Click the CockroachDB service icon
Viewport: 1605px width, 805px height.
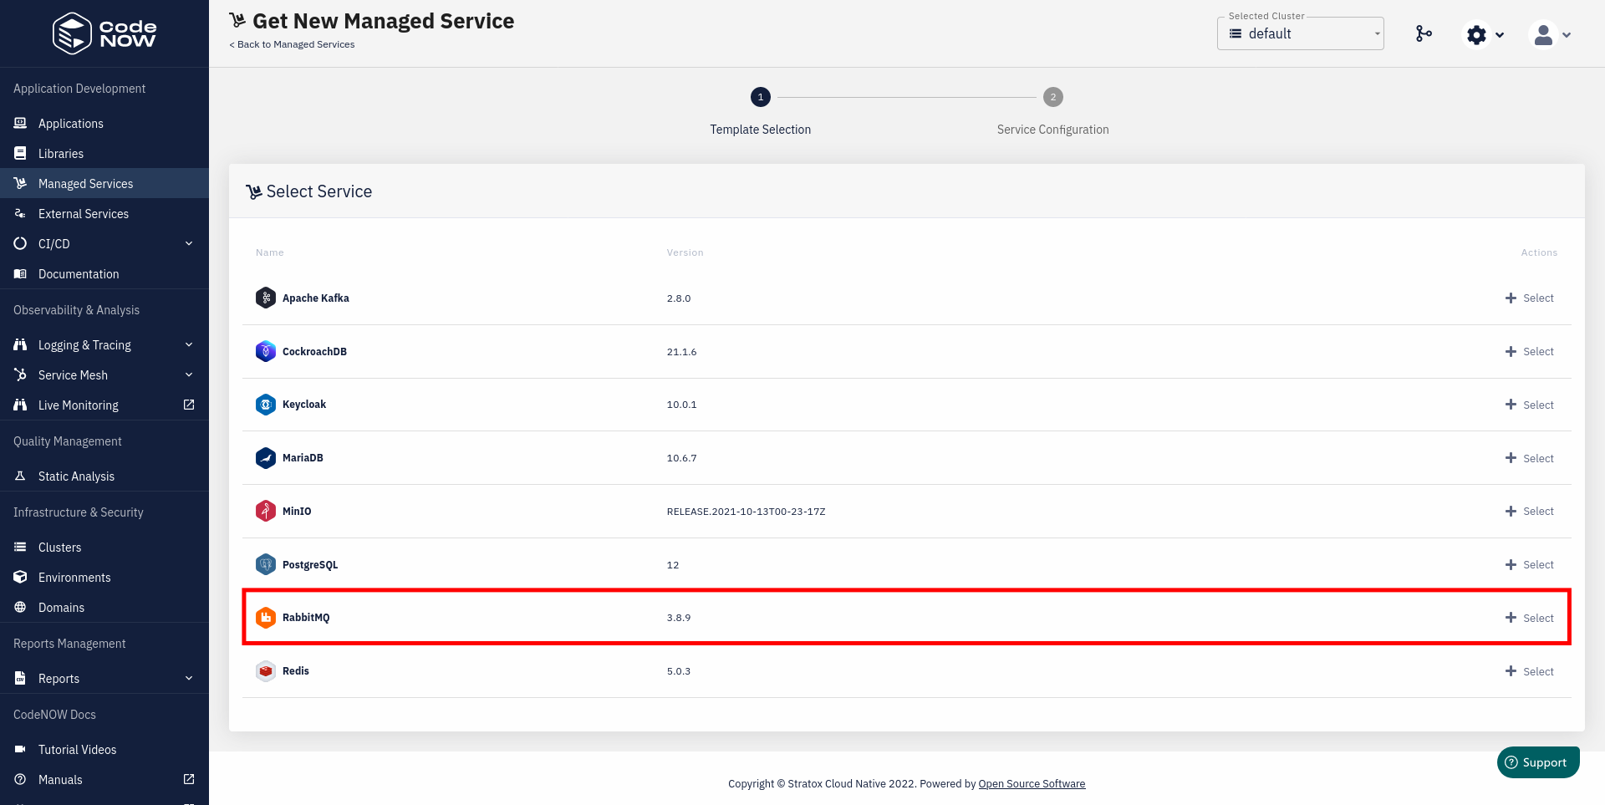pyautogui.click(x=266, y=351)
